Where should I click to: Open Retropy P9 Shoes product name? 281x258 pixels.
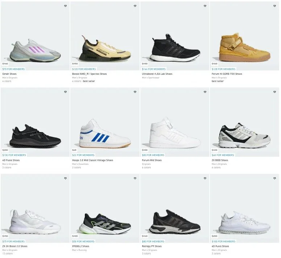click(152, 246)
